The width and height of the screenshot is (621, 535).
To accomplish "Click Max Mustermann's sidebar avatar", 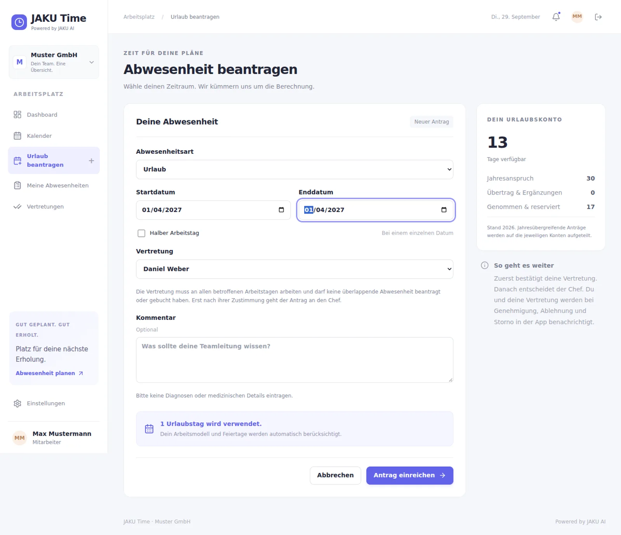I will pos(19,438).
